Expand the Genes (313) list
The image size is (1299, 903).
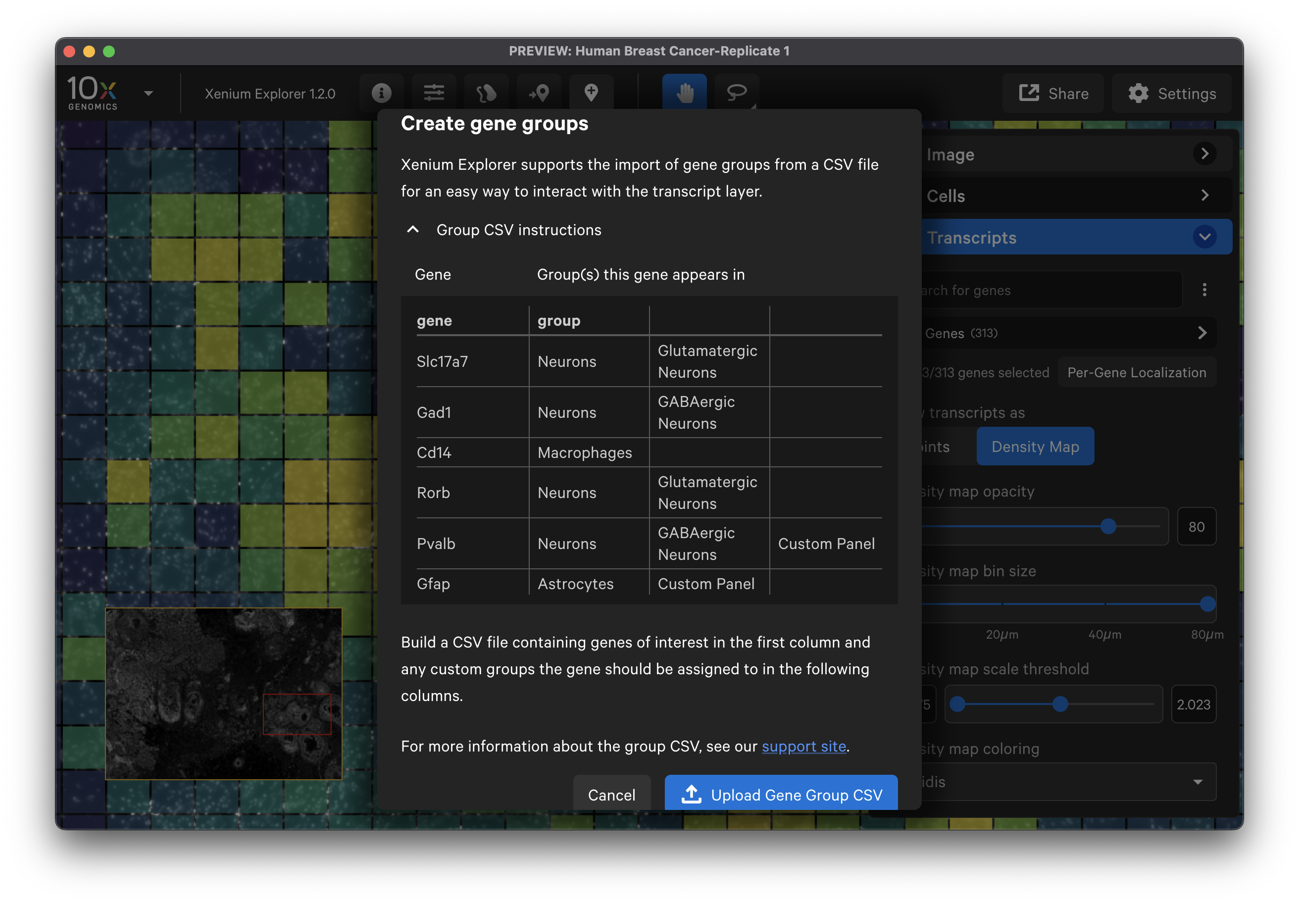(x=1068, y=333)
